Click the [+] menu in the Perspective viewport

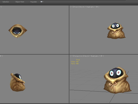pos(72,56)
